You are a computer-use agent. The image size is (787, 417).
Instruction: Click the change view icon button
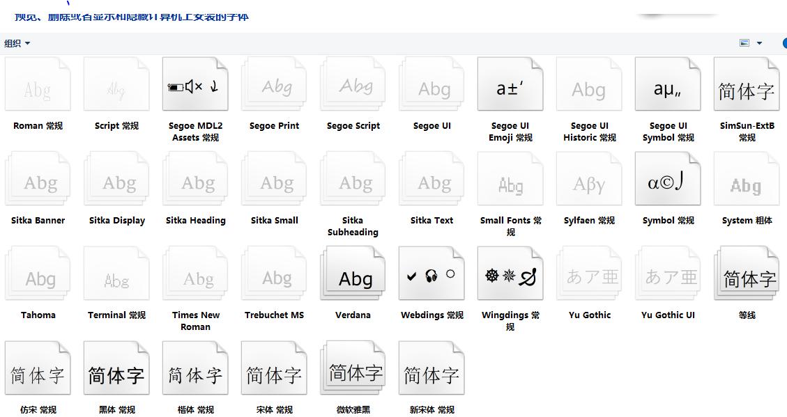click(744, 43)
